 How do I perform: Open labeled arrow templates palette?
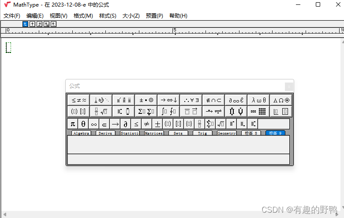(x=213, y=111)
